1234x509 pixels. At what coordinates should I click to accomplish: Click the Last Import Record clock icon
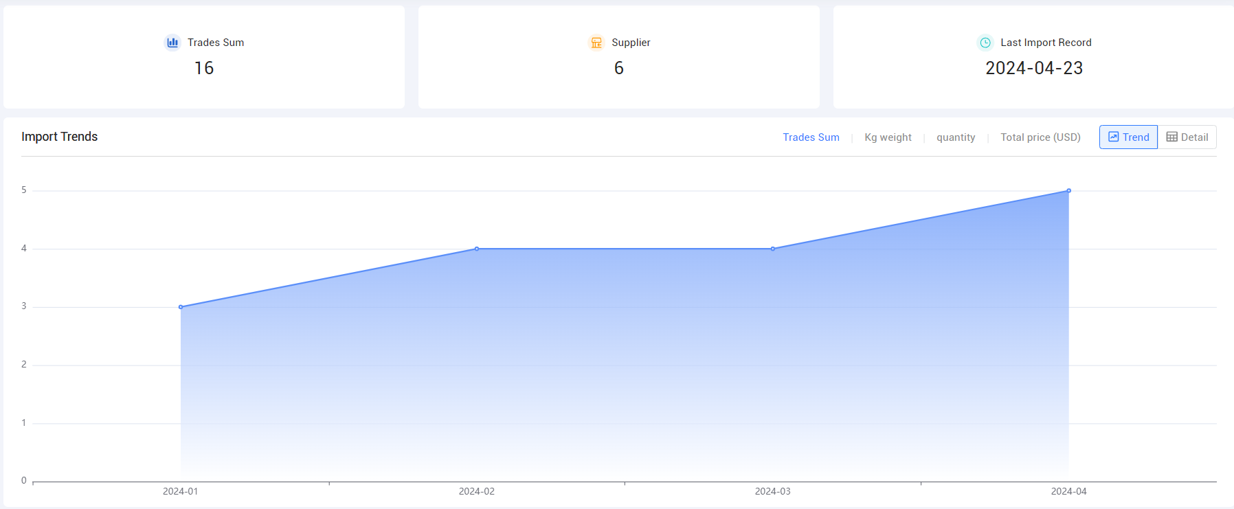[x=985, y=43]
